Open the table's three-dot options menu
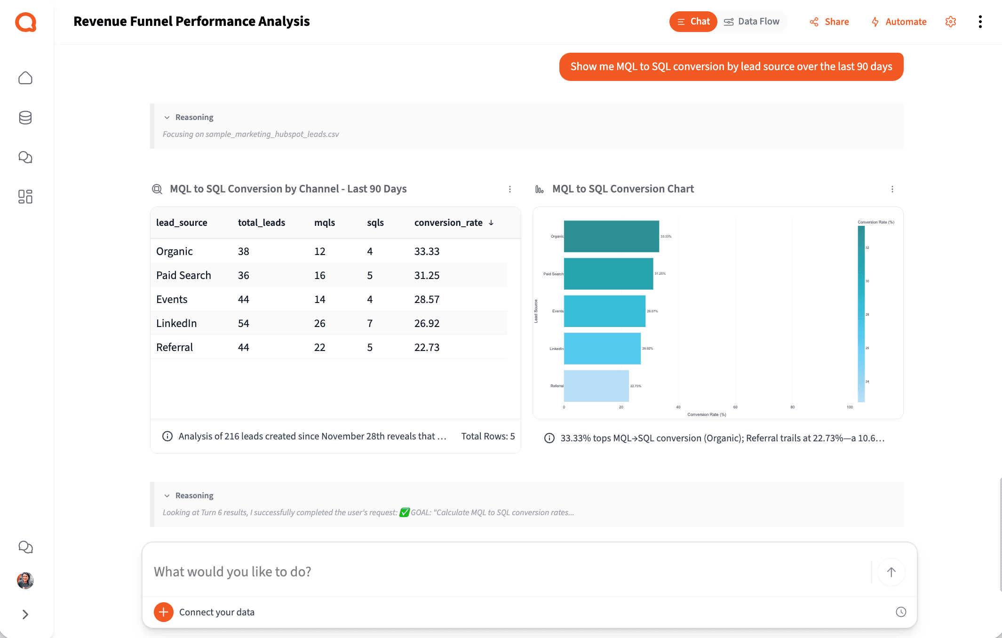 pos(510,189)
